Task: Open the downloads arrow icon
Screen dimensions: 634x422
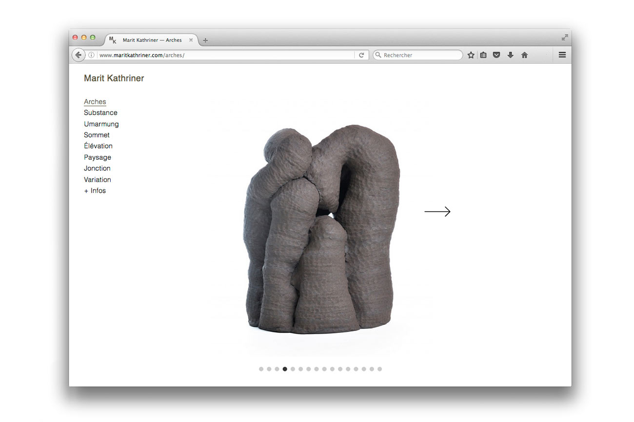Action: click(x=510, y=55)
